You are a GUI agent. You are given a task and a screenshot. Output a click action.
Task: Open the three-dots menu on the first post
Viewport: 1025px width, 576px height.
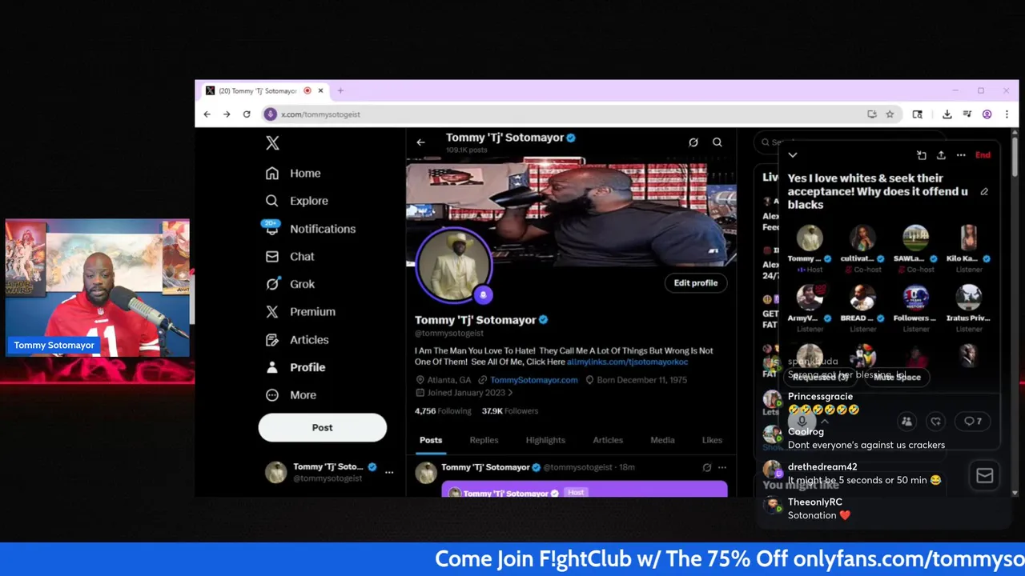click(722, 467)
